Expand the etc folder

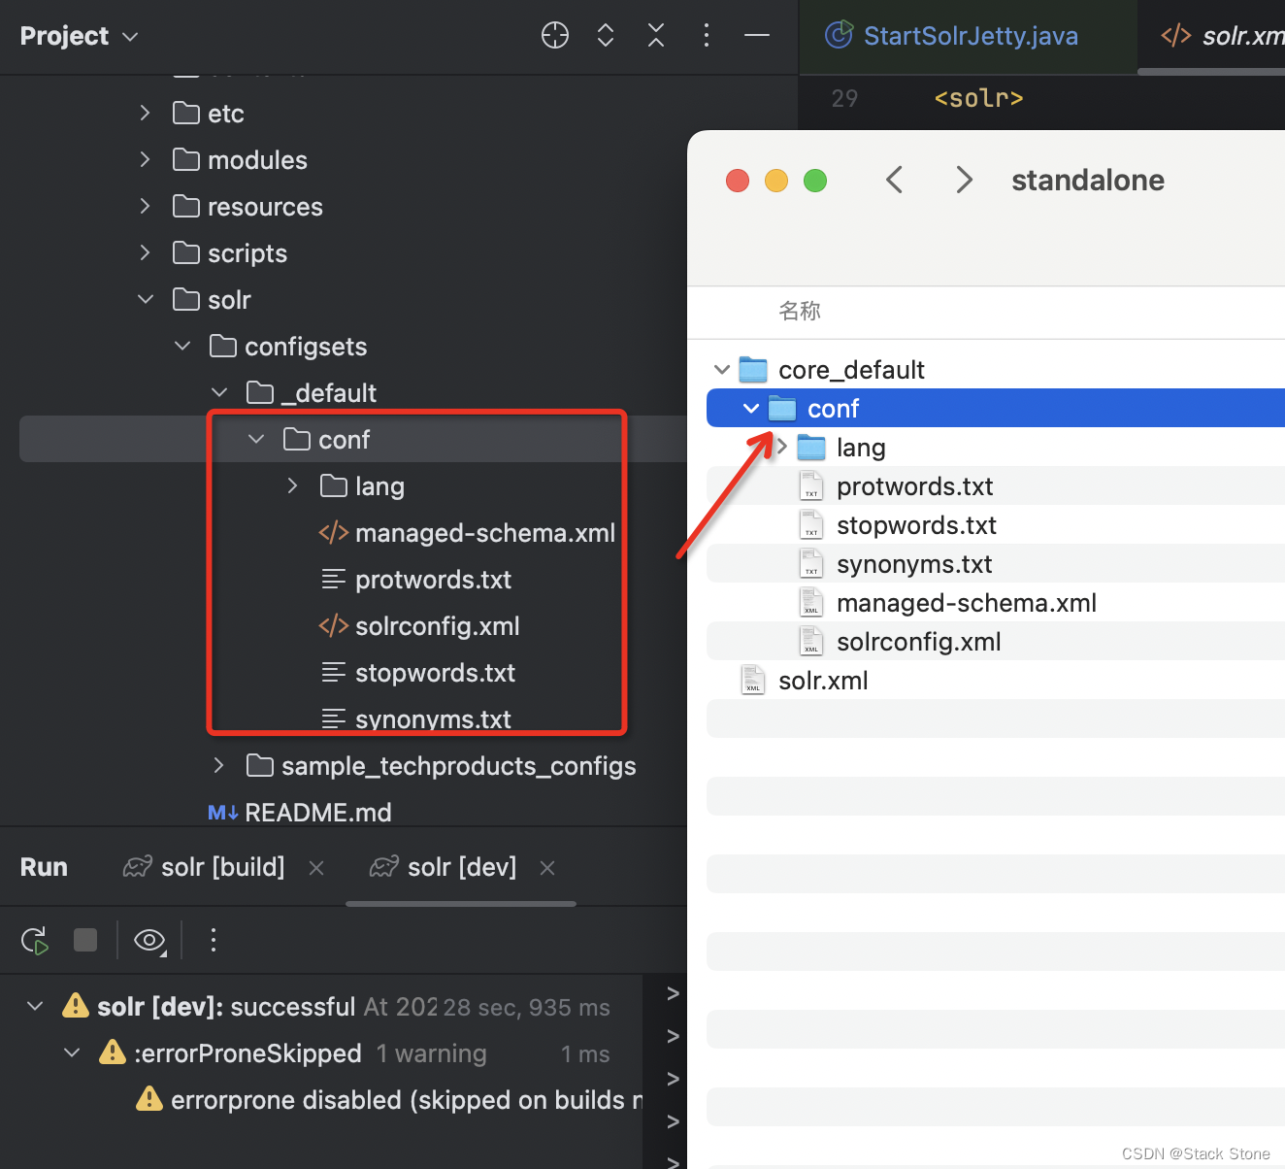coord(145,113)
